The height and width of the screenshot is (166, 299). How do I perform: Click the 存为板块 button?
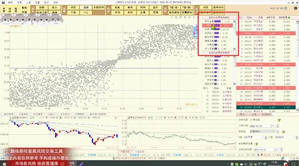266,115
